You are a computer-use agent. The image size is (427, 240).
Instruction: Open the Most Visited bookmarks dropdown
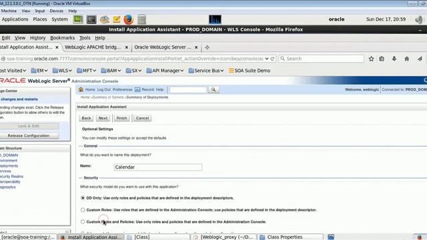coord(13,71)
